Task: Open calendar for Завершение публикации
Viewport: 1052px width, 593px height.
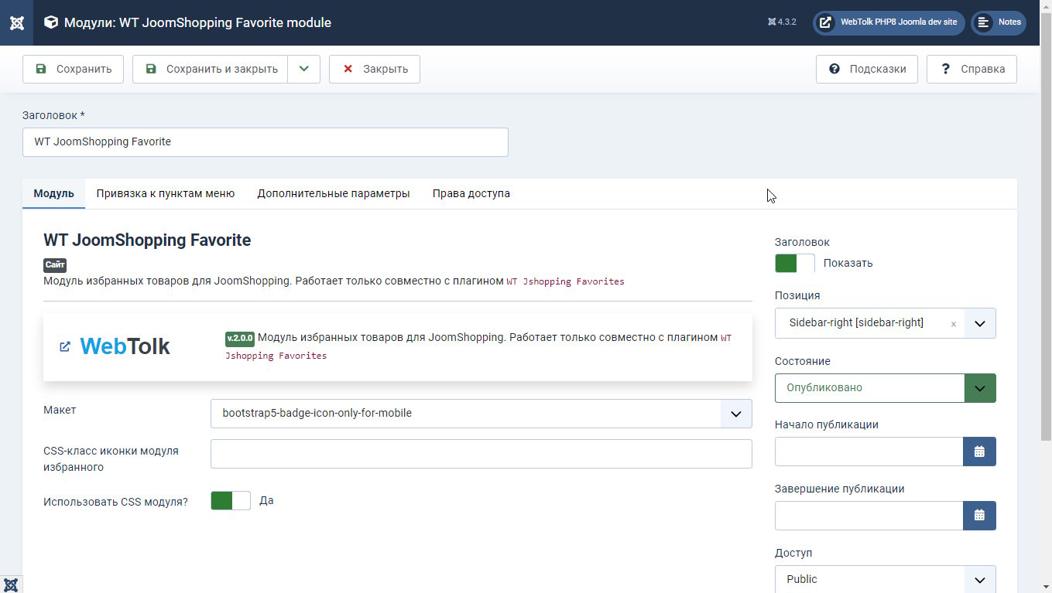Action: (979, 516)
